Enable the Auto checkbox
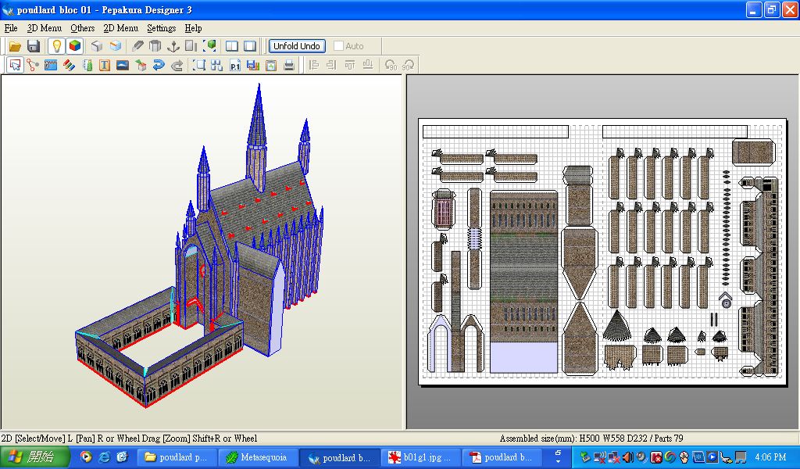 pyautogui.click(x=338, y=46)
